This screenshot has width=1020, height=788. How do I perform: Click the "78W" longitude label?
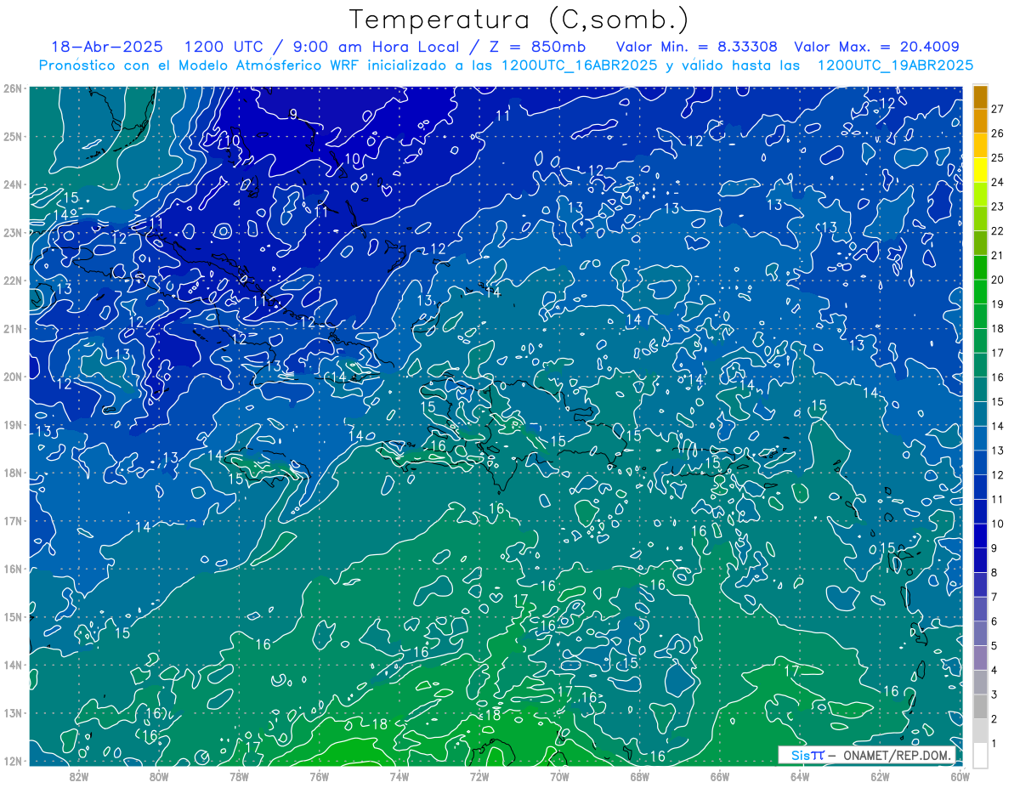[x=239, y=776]
